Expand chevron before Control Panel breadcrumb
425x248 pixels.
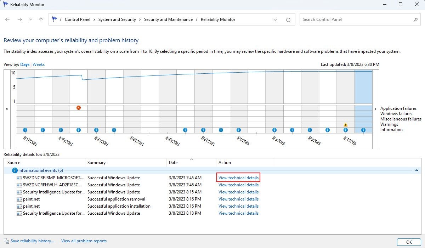tap(61, 20)
